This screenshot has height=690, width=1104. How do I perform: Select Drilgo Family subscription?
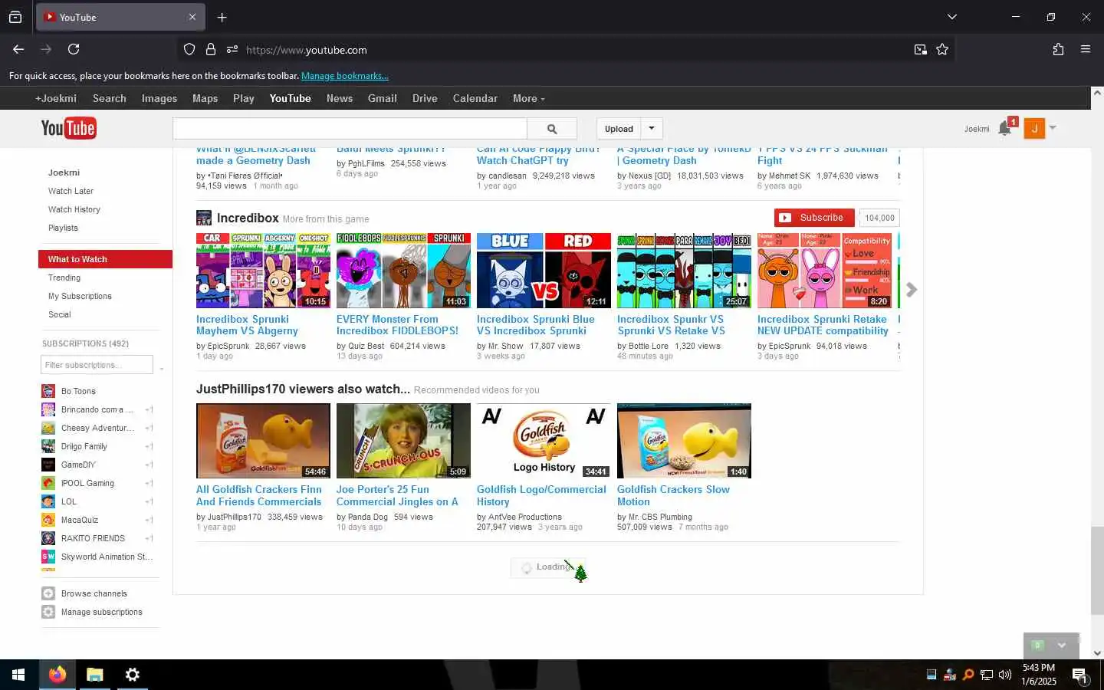84,446
